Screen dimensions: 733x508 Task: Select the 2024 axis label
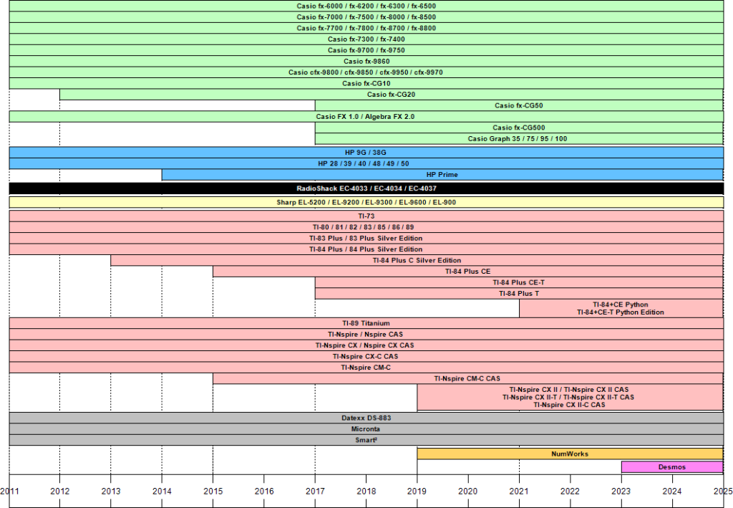pos(672,491)
